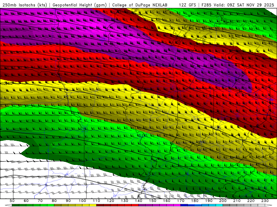Select the bright magenta 165-170 kt swatch
The height and width of the screenshot is (207, 277).
click(x=177, y=205)
